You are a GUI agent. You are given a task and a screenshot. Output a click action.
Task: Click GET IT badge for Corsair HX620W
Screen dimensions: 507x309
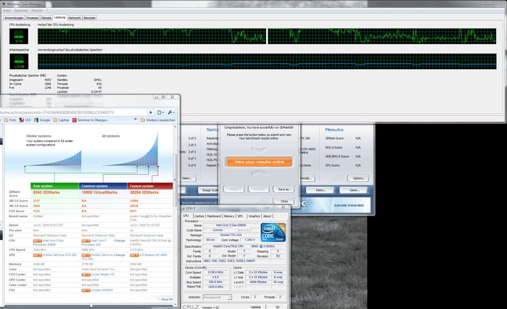tap(86, 290)
